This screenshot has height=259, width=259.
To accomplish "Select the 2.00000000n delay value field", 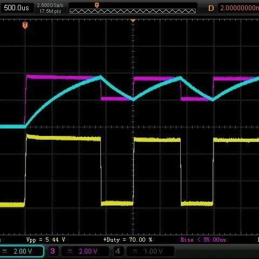I will [238, 8].
